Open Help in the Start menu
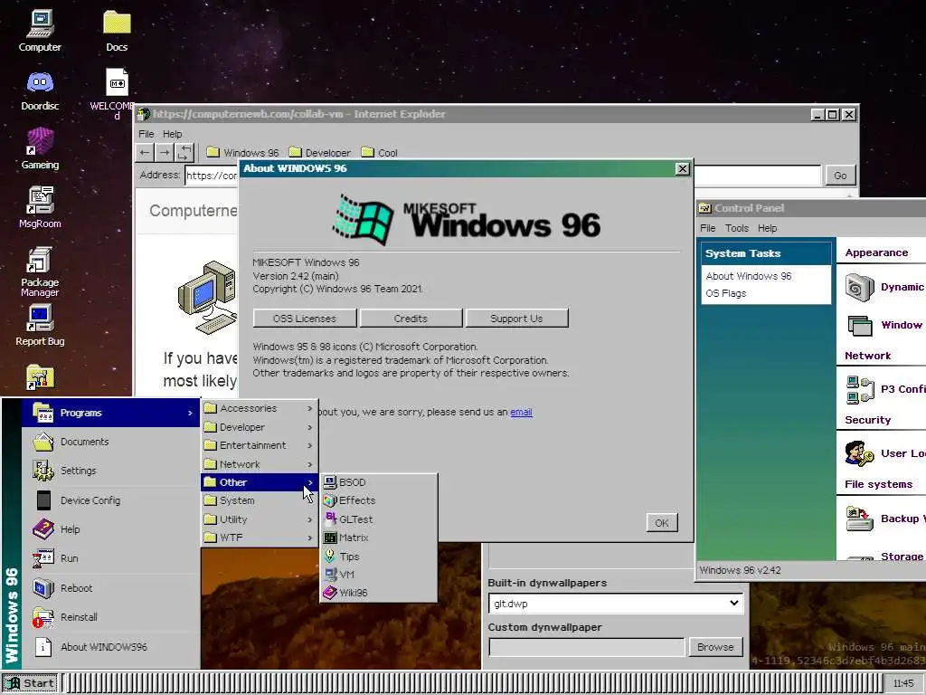Screen dimensions: 926x695 coord(111,529)
